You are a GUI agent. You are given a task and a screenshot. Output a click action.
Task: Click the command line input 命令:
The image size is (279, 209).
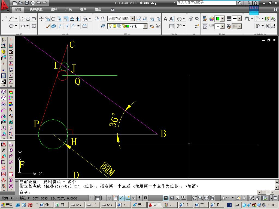pos(138,192)
